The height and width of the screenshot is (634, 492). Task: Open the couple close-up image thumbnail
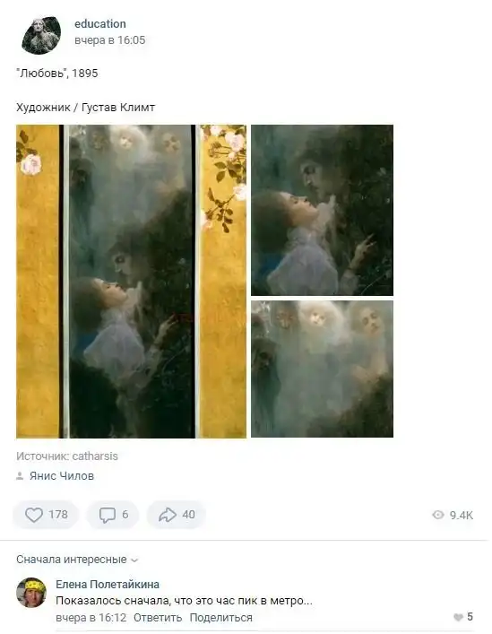point(322,210)
